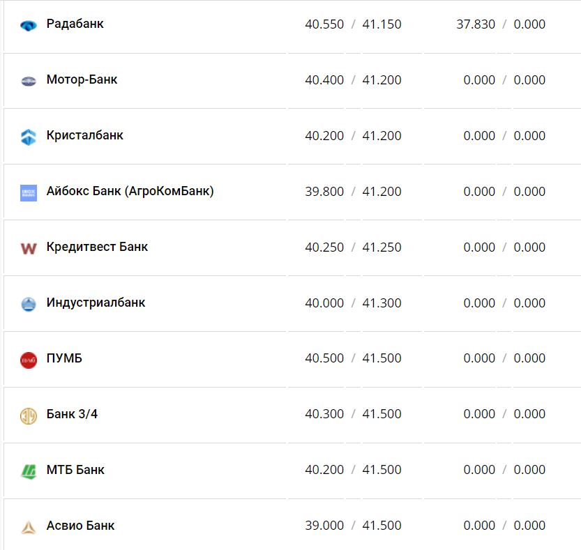Click the Асвио Банк triangle logo
Viewport: 581px width, 550px height.
pyautogui.click(x=29, y=527)
